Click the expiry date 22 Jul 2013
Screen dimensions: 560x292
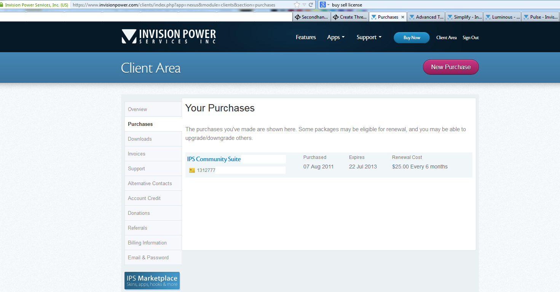tap(363, 167)
